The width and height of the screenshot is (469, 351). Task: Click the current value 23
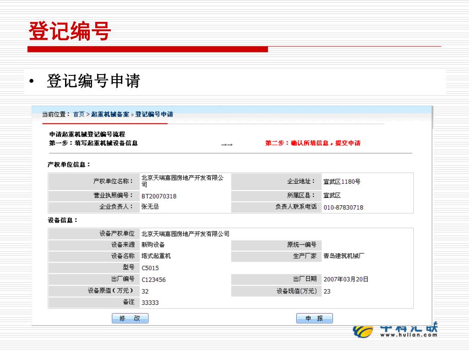[x=327, y=291]
